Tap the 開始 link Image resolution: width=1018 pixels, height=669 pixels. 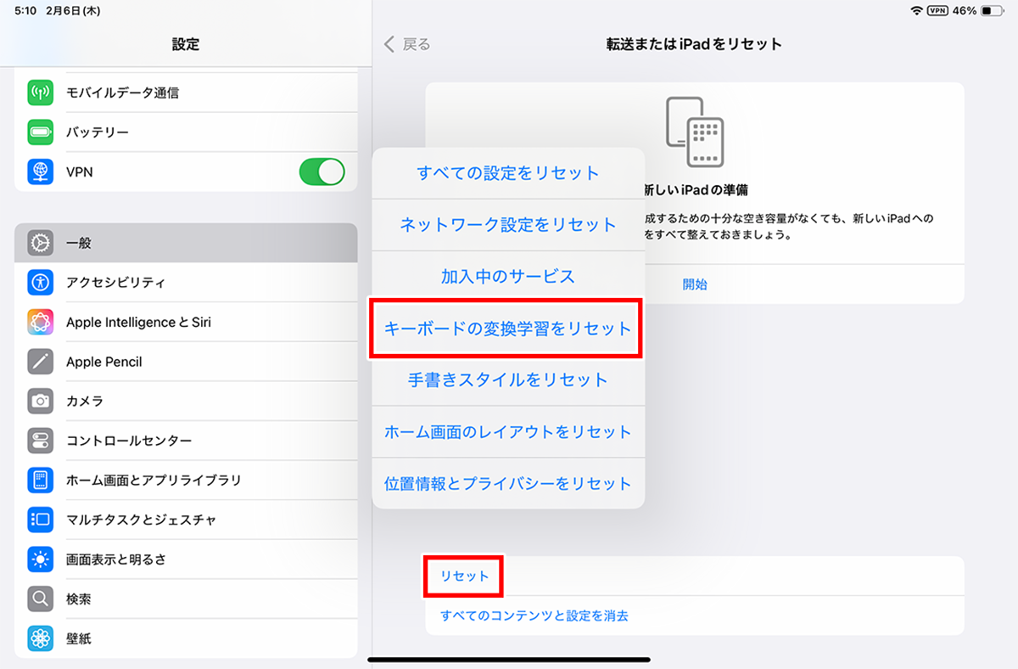pos(695,284)
